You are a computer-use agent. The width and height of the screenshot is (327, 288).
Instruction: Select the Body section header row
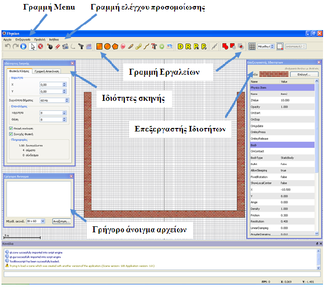[282, 145]
